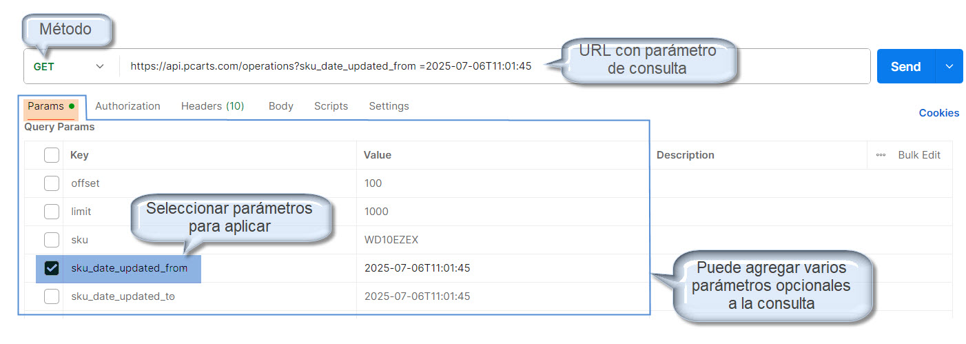Tick the sku parameter checkbox
Viewport: 966px width, 344px height.
click(x=52, y=240)
